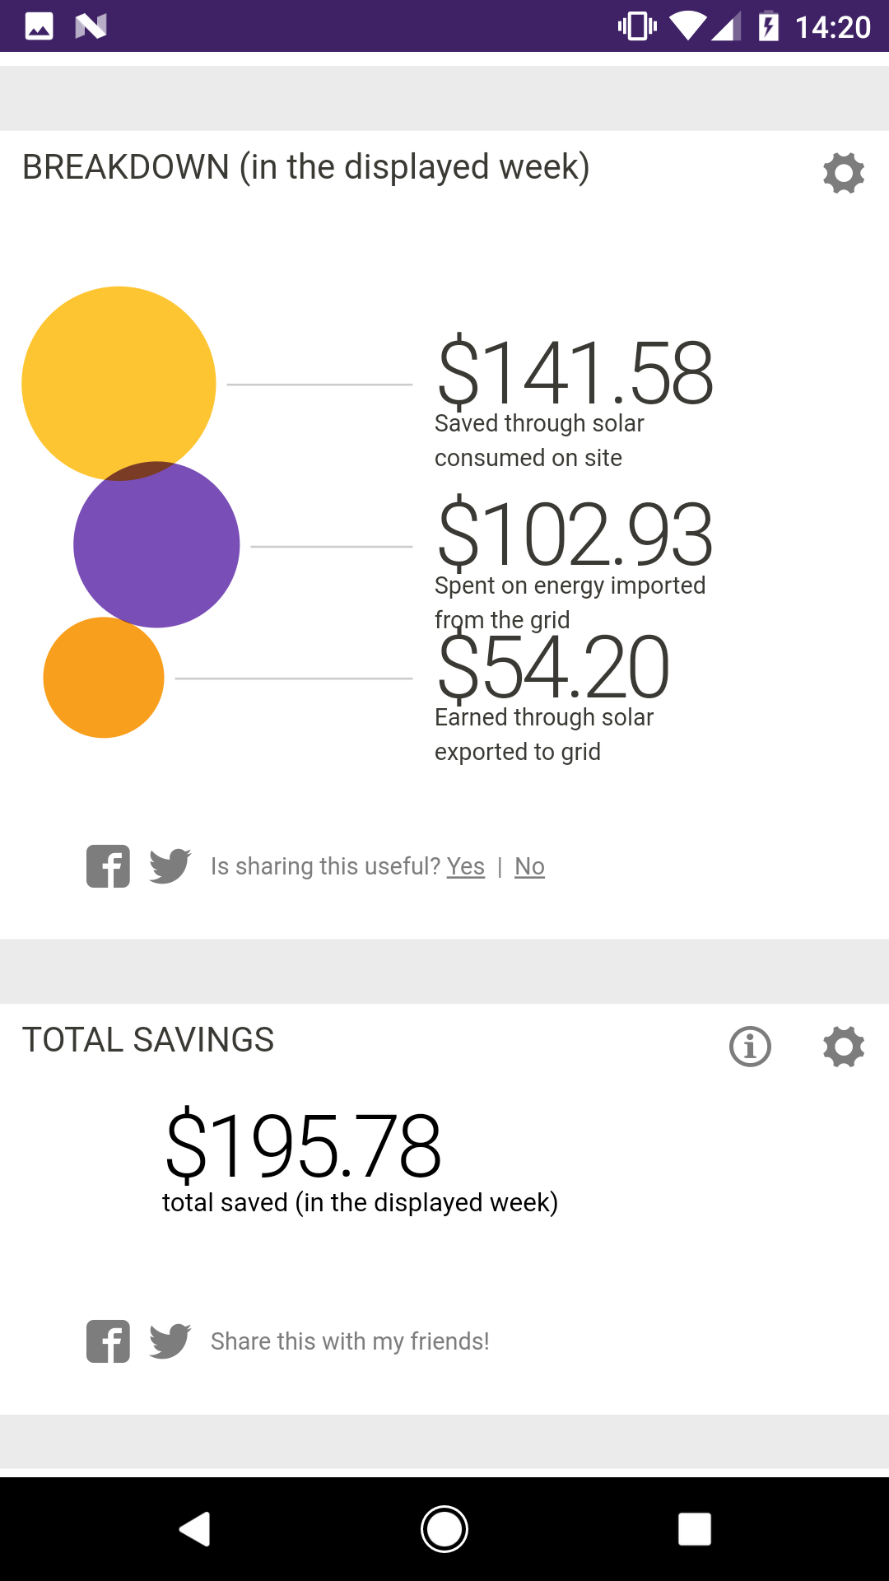Answer Yes to sharing useful question
This screenshot has width=889, height=1581.
(466, 866)
